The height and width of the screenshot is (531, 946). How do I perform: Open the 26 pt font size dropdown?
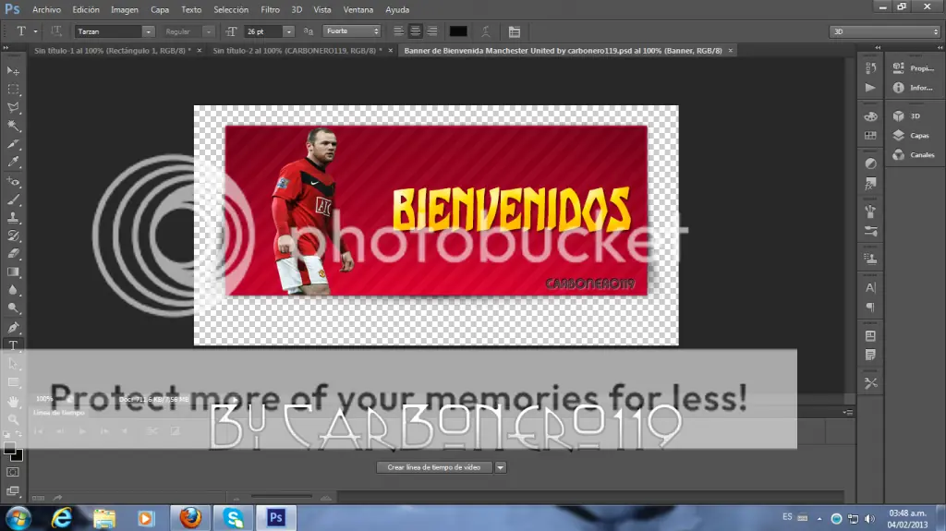tap(269, 31)
